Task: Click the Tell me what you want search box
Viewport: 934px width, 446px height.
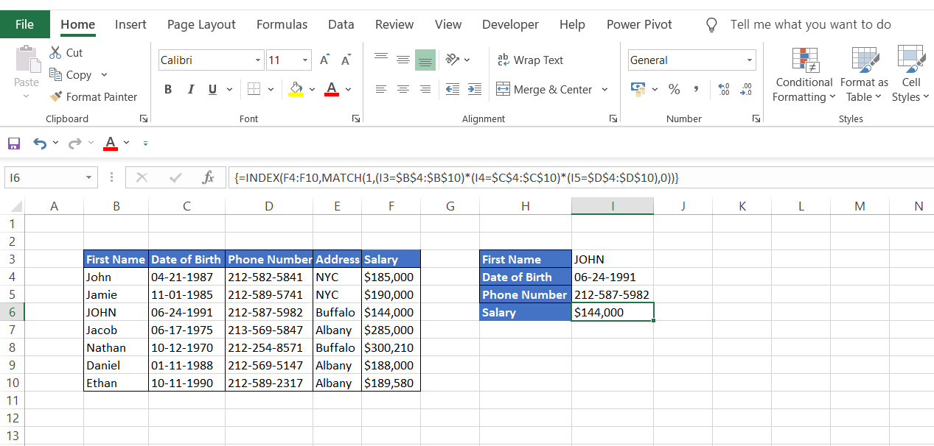Action: (x=810, y=24)
